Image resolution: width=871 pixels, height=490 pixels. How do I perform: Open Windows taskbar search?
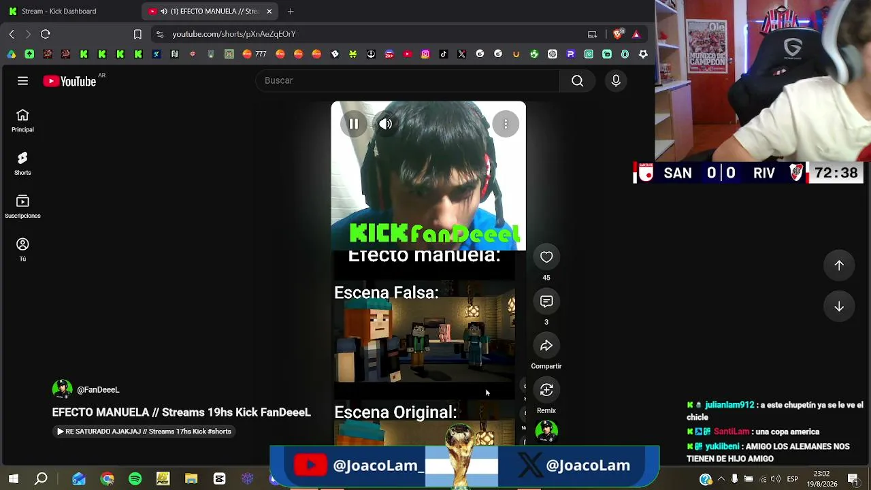click(x=41, y=479)
